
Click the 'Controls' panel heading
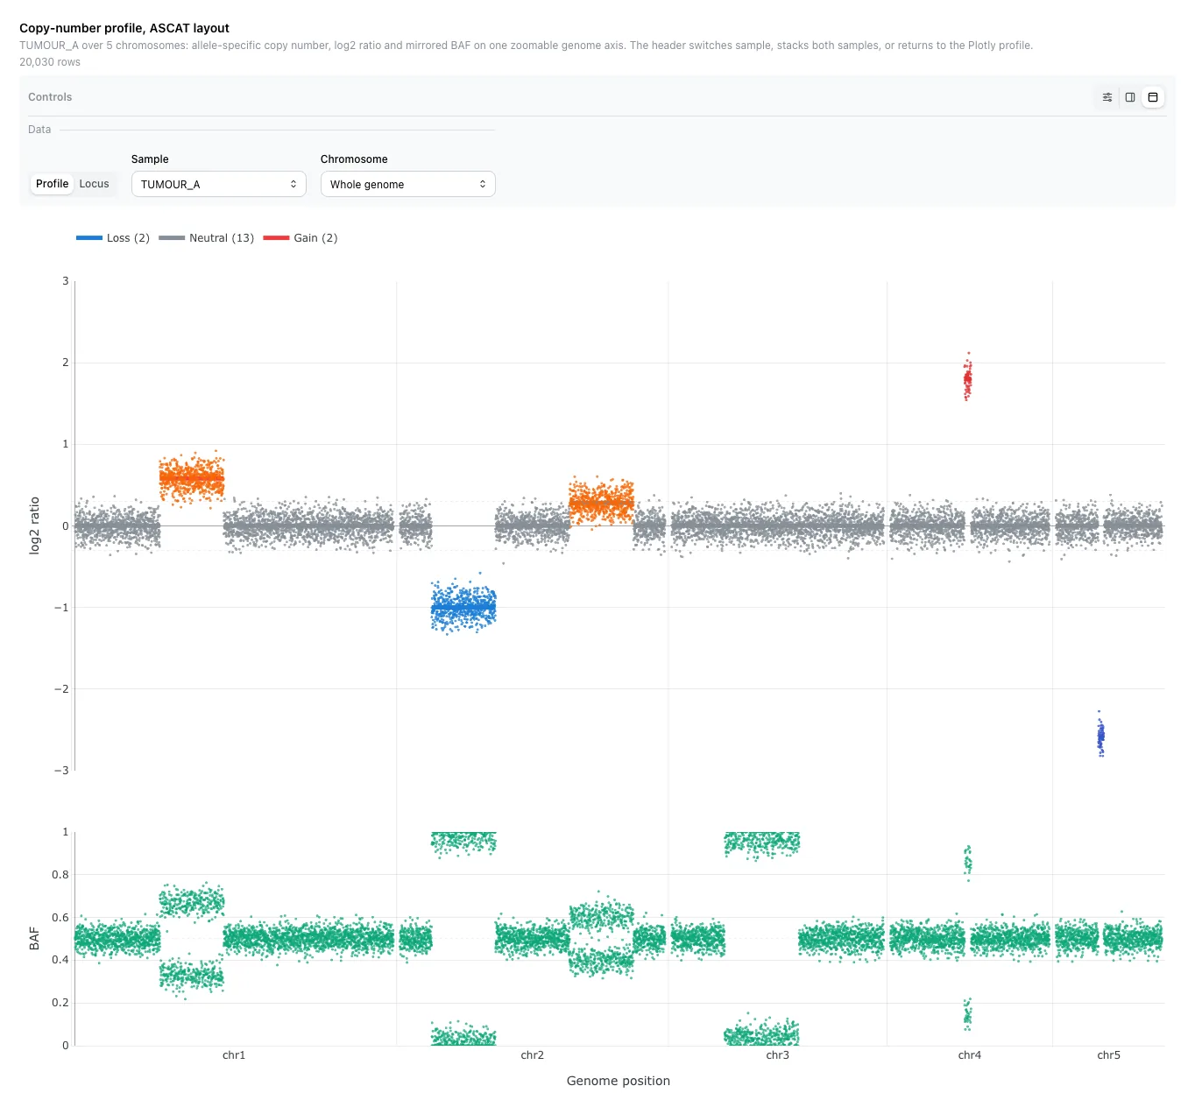click(x=50, y=97)
